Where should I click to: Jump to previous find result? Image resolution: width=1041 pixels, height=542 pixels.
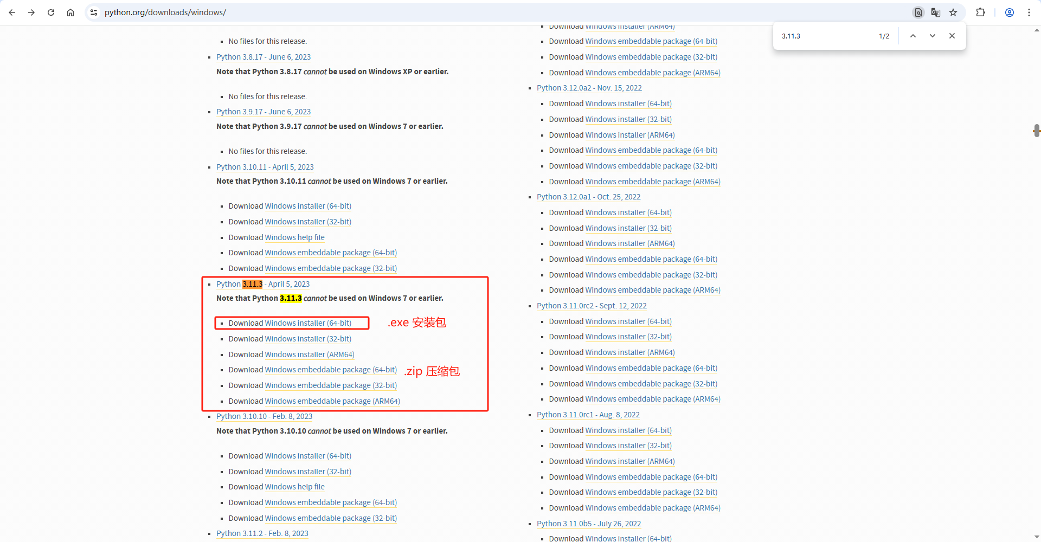(913, 36)
